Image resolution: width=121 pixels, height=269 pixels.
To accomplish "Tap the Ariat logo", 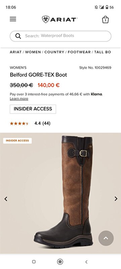I will click(x=59, y=20).
